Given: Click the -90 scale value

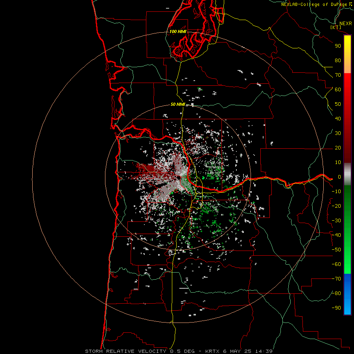Looking at the screenshot, I should (336, 308).
